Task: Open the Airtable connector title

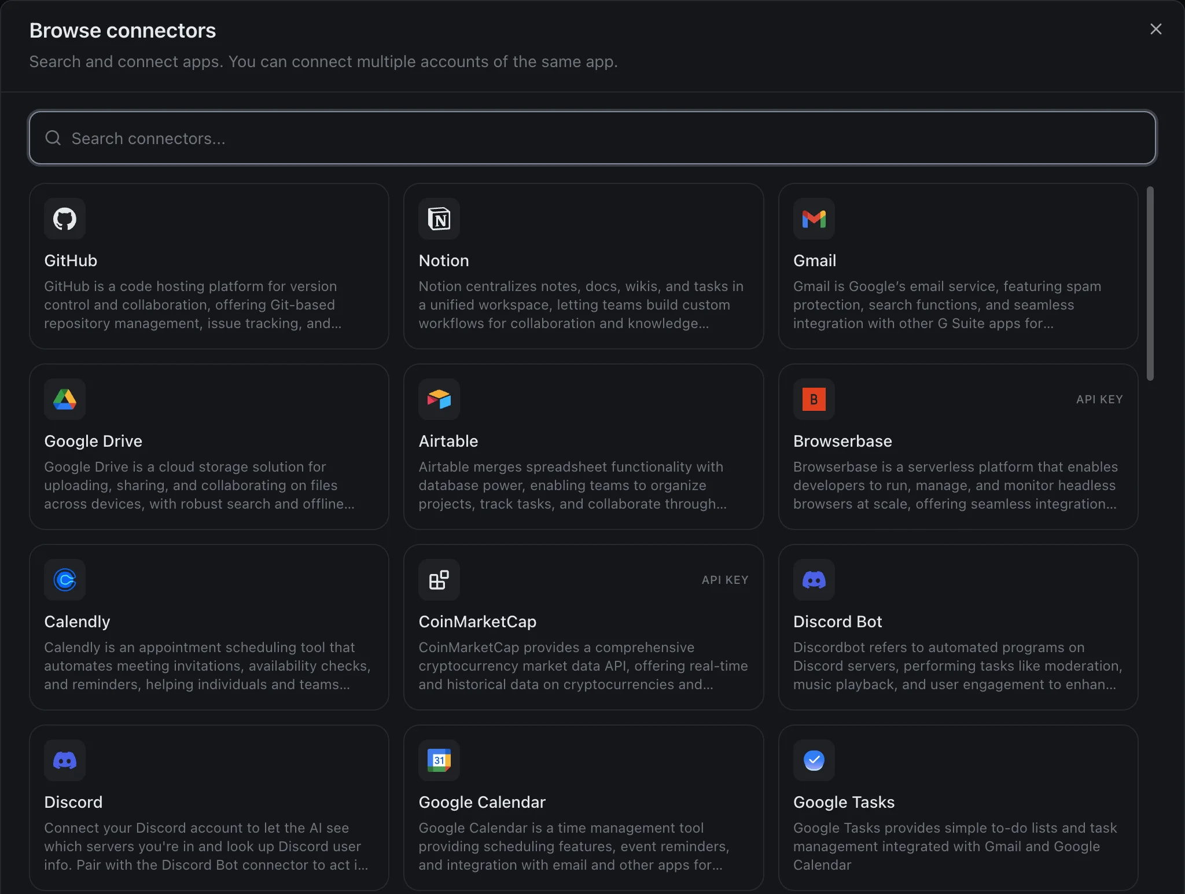Action: 448,441
